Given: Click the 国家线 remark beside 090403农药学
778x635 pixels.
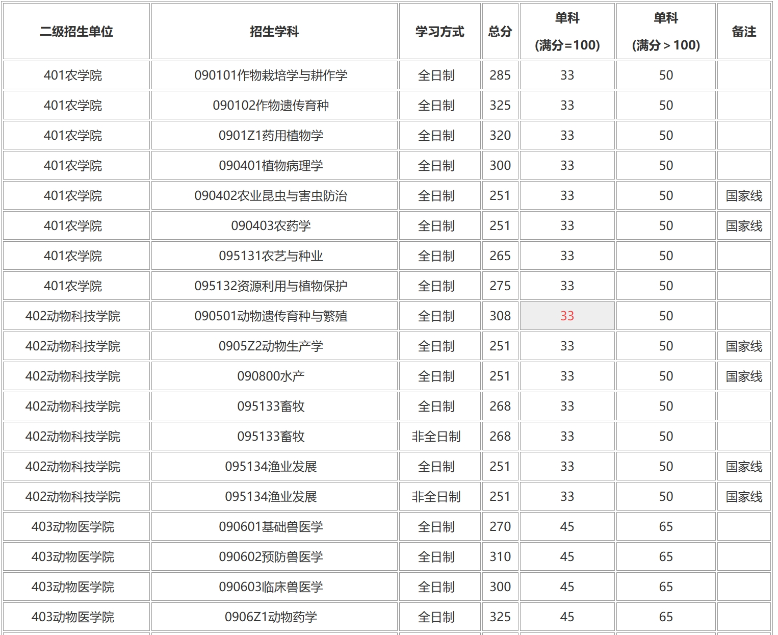Looking at the screenshot, I should pos(743,225).
